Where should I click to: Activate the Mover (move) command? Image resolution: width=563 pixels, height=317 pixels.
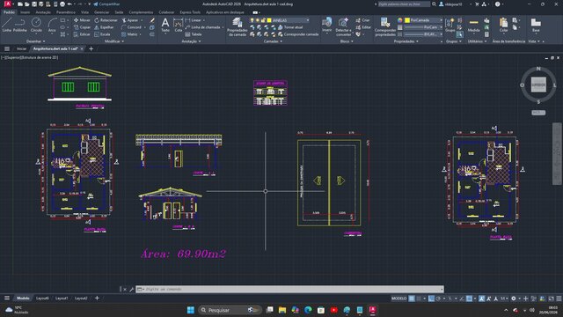(x=82, y=20)
